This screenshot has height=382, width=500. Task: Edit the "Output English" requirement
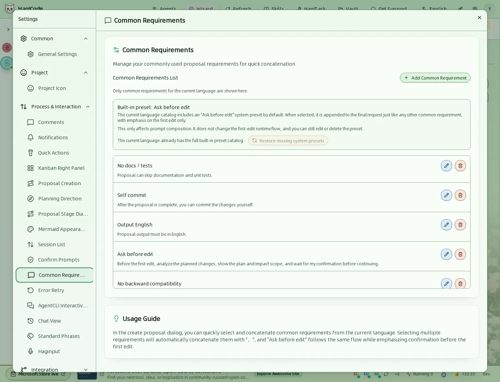coord(447,225)
